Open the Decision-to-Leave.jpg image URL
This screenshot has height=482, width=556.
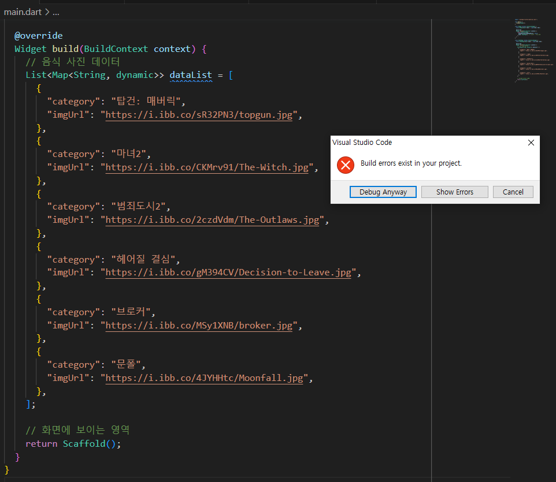[x=228, y=272]
